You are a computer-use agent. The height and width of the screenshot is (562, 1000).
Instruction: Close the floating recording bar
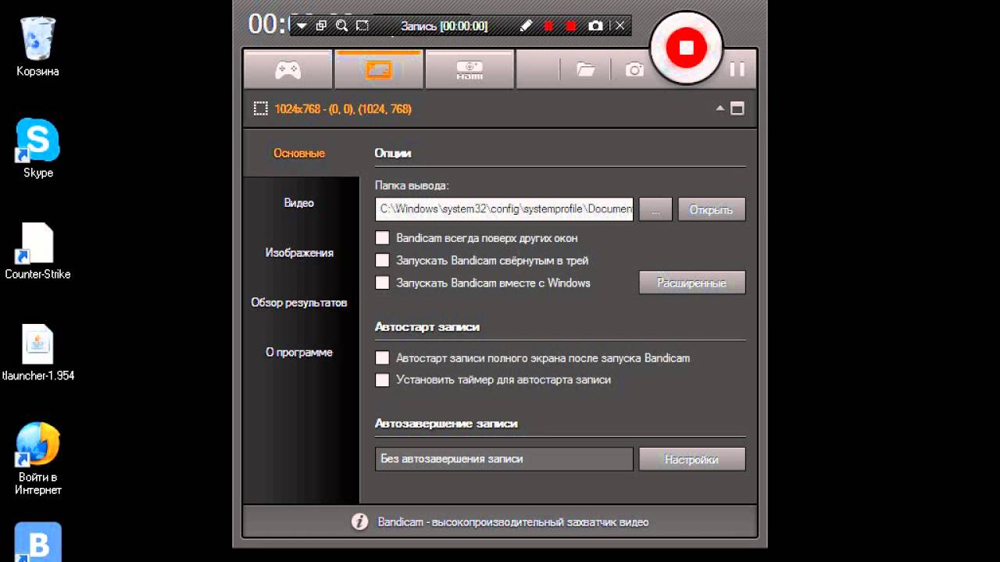(620, 26)
